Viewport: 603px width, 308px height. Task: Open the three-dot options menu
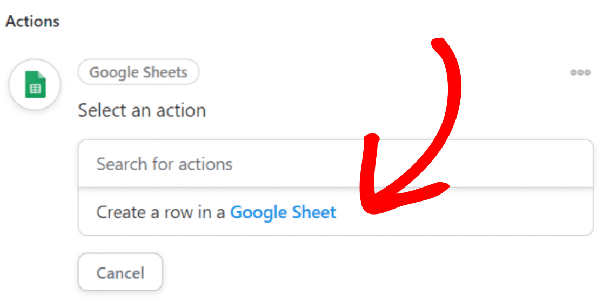[x=580, y=72]
